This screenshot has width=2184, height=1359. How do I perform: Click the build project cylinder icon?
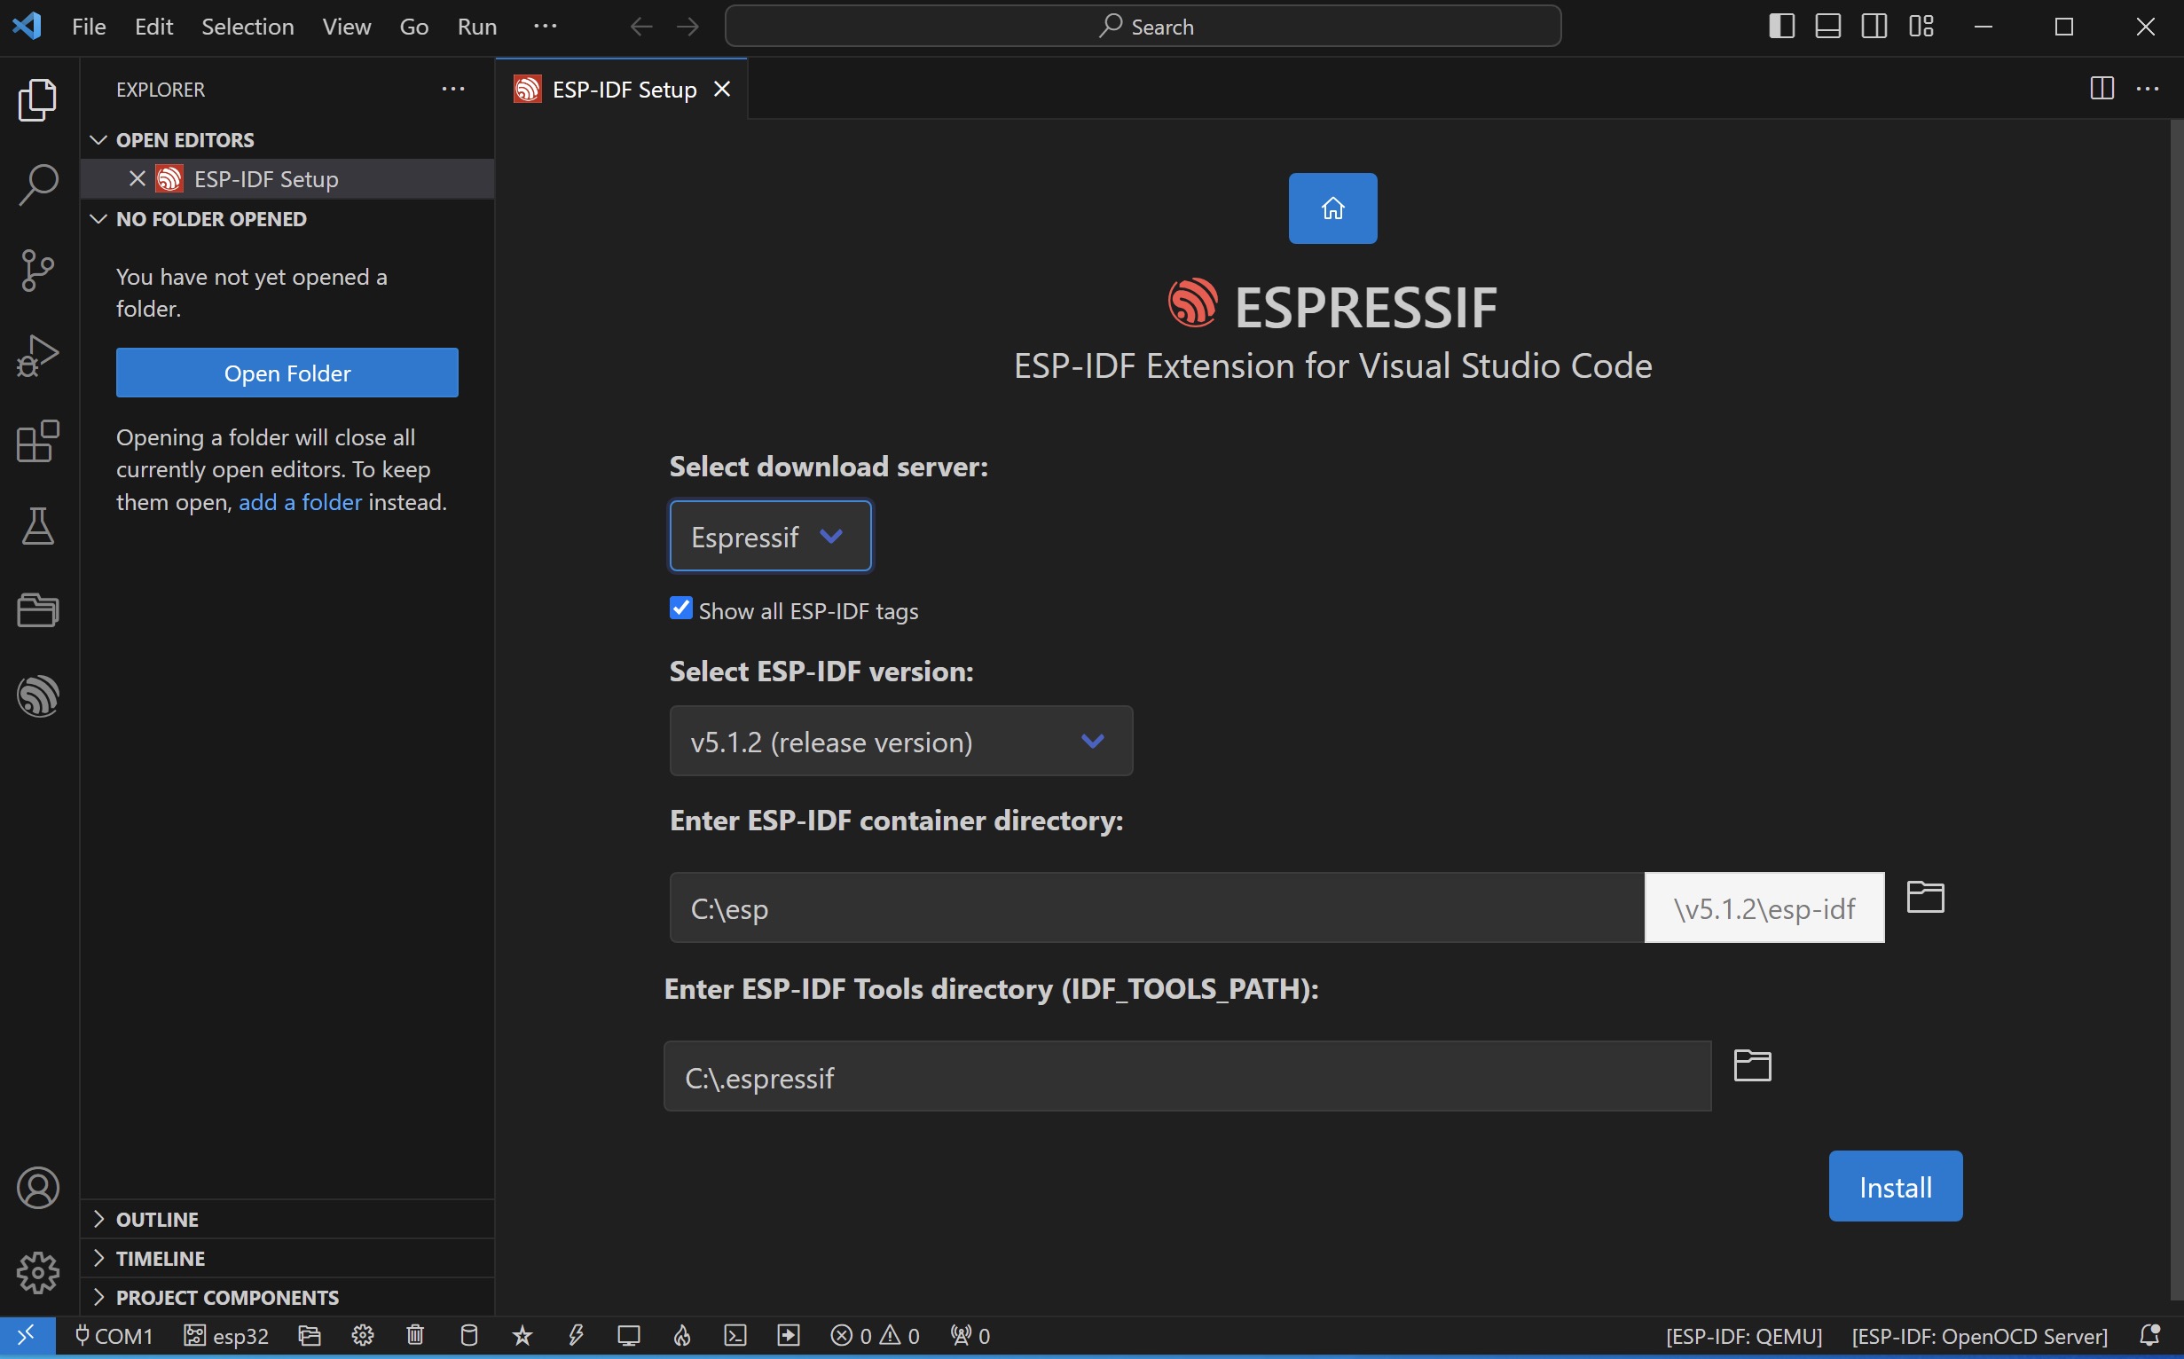(x=469, y=1336)
